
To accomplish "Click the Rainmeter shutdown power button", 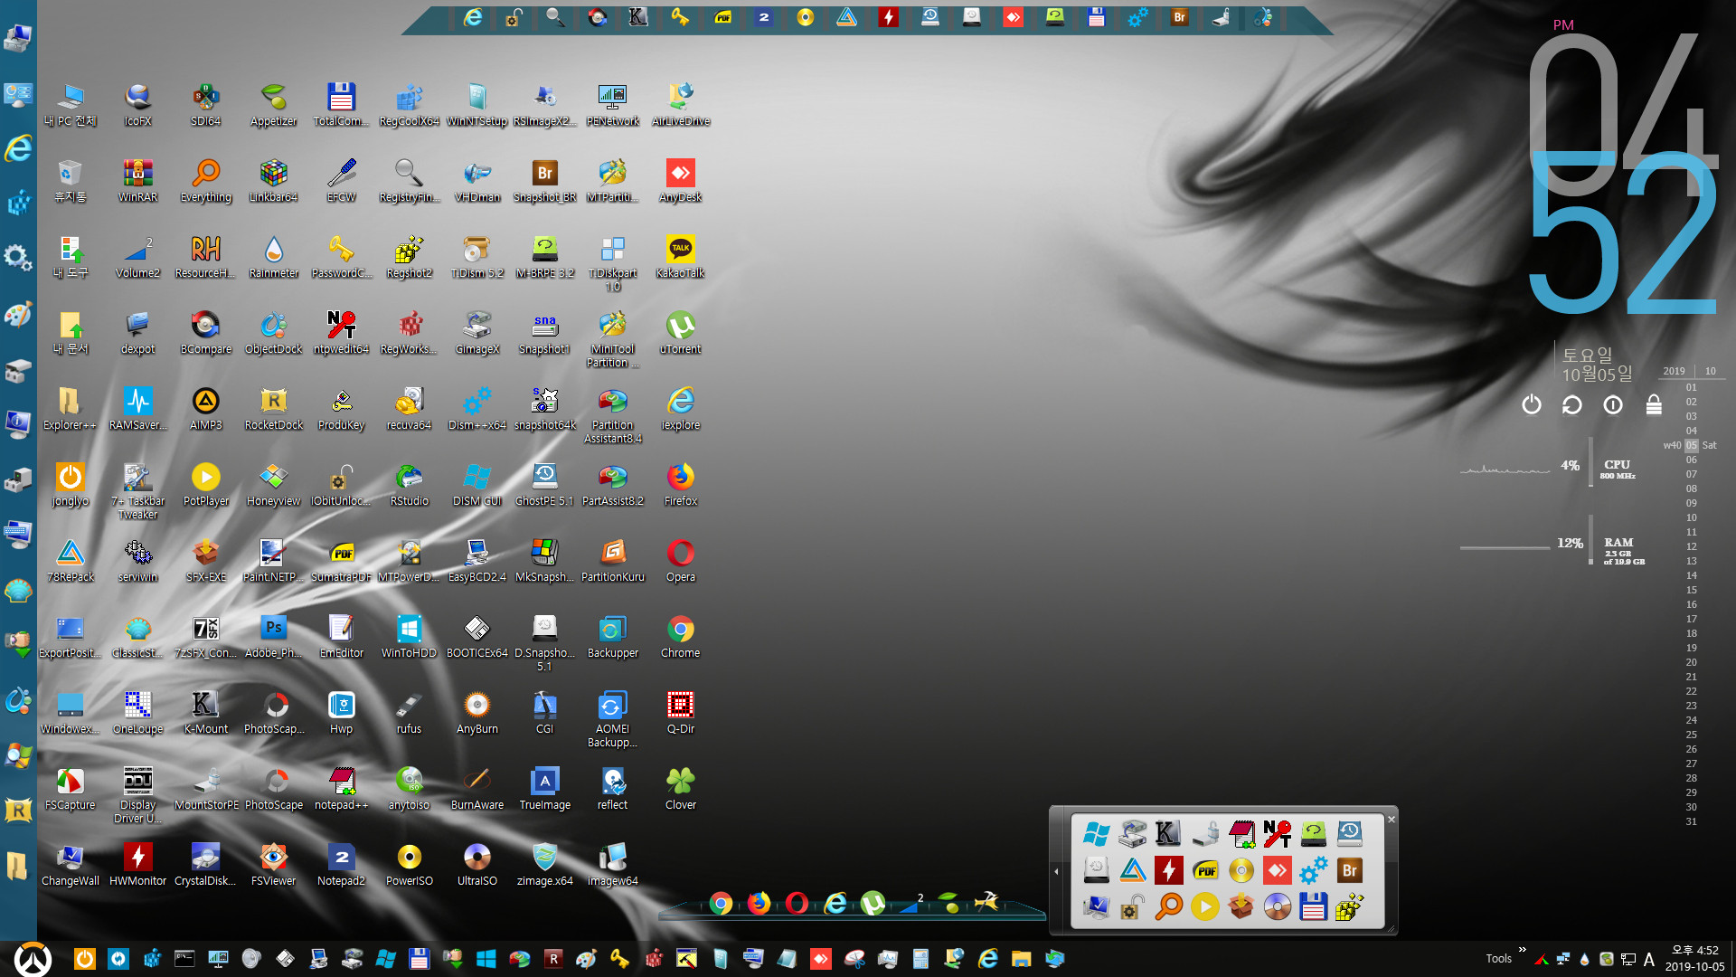I will point(1531,404).
